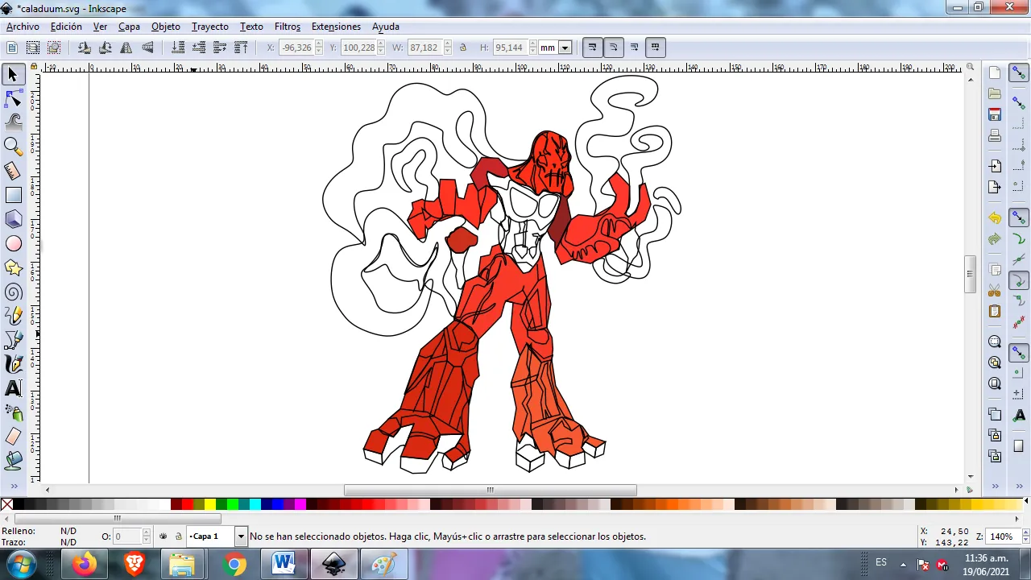Rotate selection 90° counter-clockwise

click(x=84, y=48)
